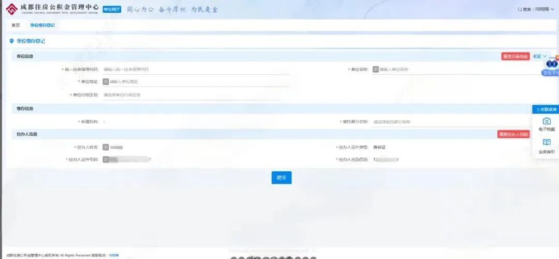The image size is (559, 259).
Task: Open the user account dropdown arrow
Action: point(553,10)
